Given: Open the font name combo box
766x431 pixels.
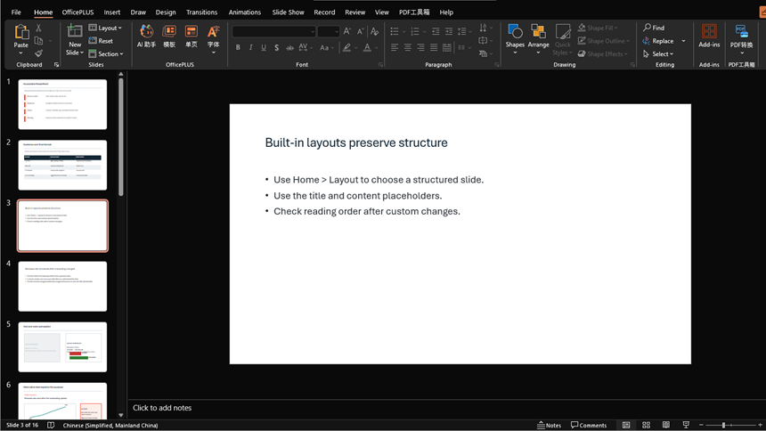Looking at the screenshot, I should tap(273, 31).
